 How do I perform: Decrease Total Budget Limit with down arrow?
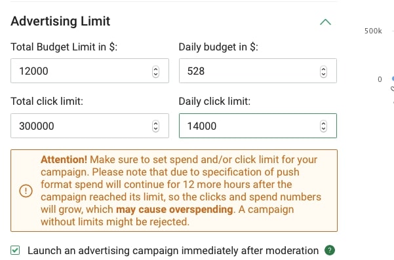click(x=155, y=75)
